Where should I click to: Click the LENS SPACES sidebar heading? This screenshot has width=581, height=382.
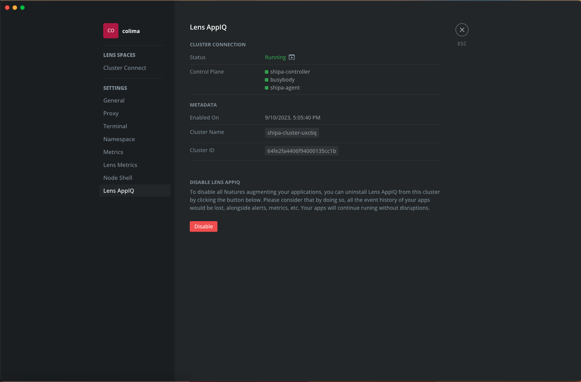tap(119, 55)
